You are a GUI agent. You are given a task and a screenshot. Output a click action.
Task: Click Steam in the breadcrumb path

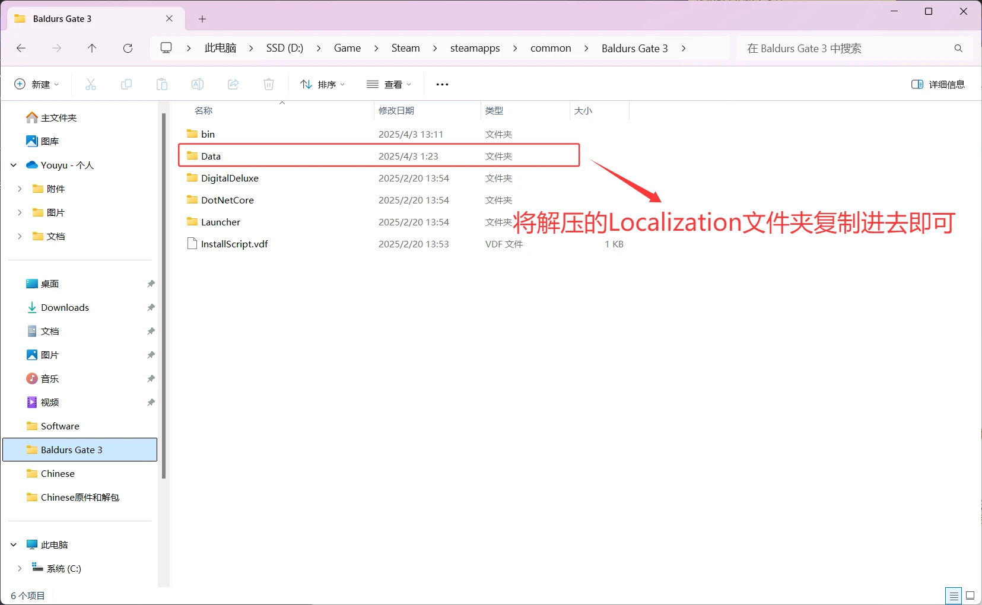click(405, 49)
